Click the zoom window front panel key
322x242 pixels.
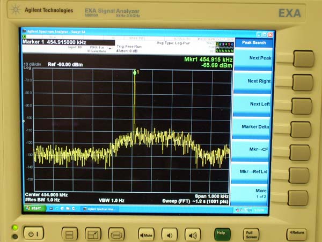(93, 234)
